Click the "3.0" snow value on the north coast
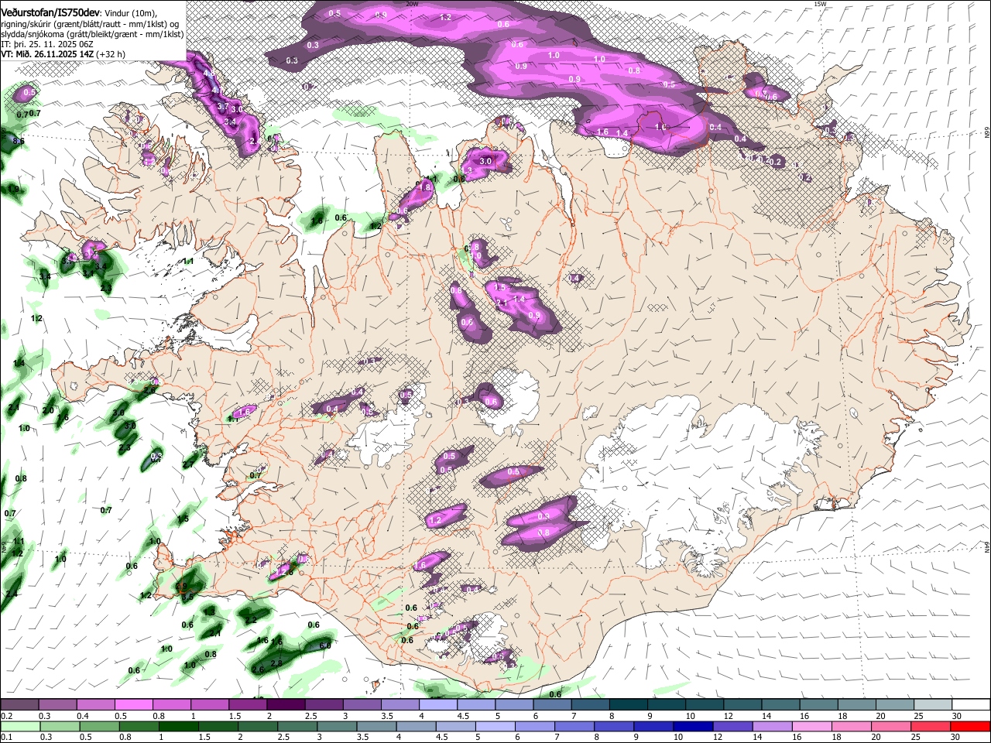The width and height of the screenshot is (991, 743). click(x=486, y=160)
